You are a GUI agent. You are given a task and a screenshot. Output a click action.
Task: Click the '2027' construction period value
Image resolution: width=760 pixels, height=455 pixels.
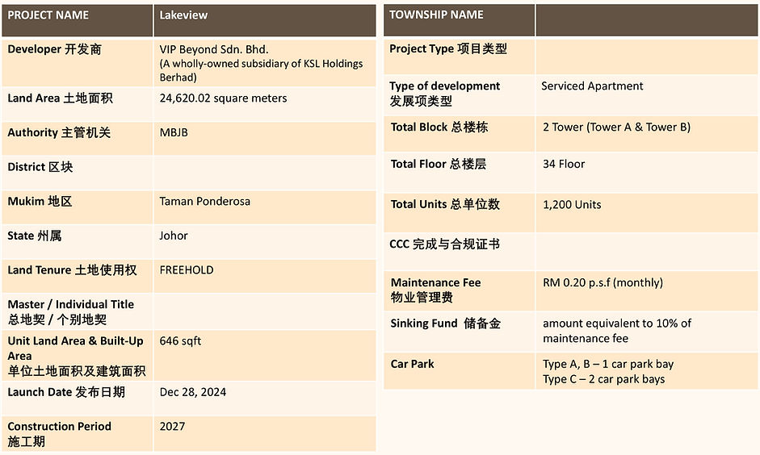click(x=172, y=427)
